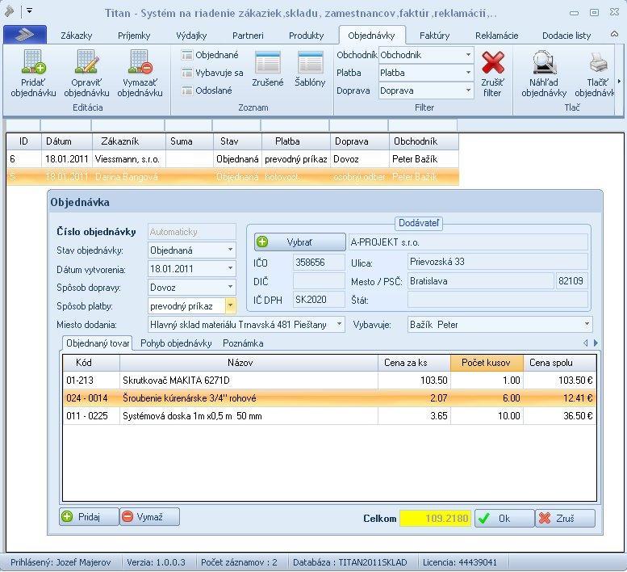Cancel the order with Zruš
The image size is (627, 572).
click(x=565, y=519)
